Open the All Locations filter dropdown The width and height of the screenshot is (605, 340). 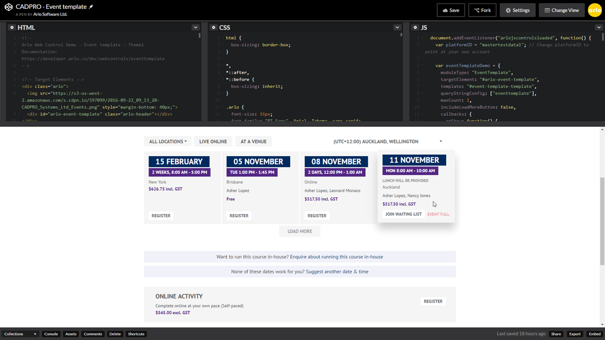[167, 142]
